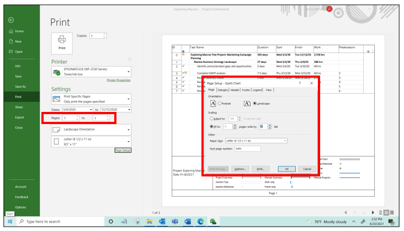The height and width of the screenshot is (231, 404).
Task: Select the Portrait radio button
Action: point(220,104)
